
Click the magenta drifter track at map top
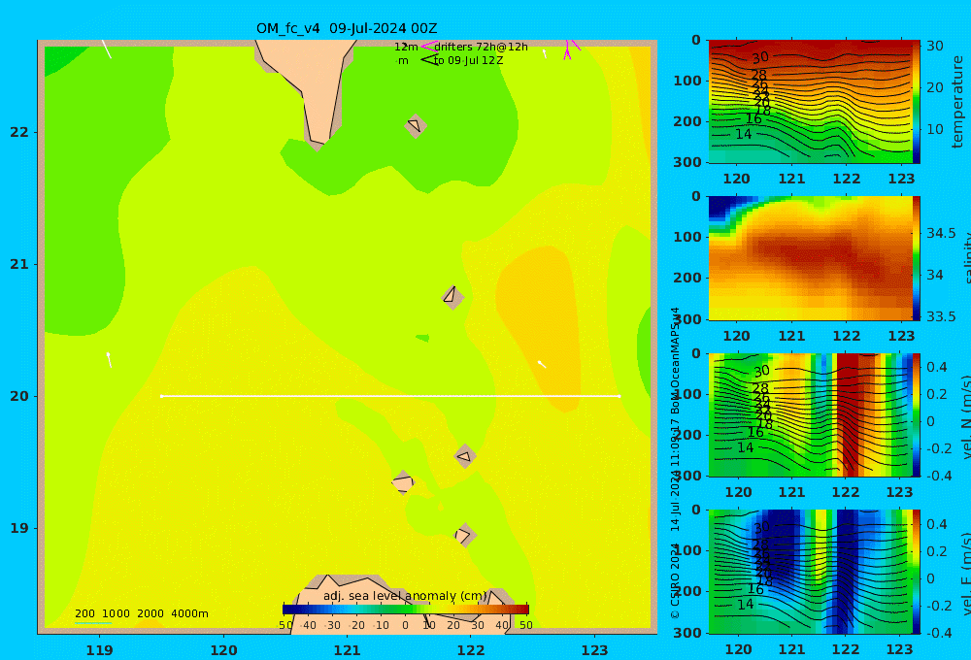(570, 49)
